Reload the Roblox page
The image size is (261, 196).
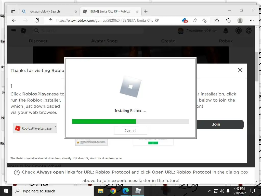(37, 20)
